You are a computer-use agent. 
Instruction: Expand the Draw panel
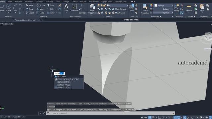(8, 16)
